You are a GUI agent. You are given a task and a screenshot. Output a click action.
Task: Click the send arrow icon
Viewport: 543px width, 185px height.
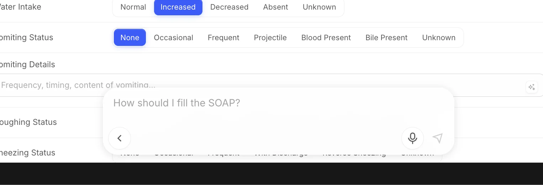click(x=438, y=138)
